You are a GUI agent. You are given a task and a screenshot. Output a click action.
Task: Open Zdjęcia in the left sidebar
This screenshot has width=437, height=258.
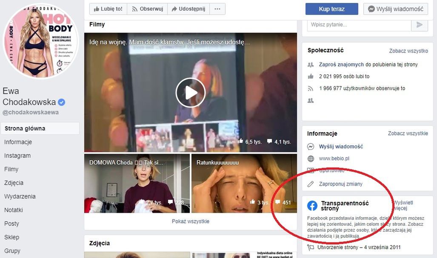pyautogui.click(x=14, y=183)
